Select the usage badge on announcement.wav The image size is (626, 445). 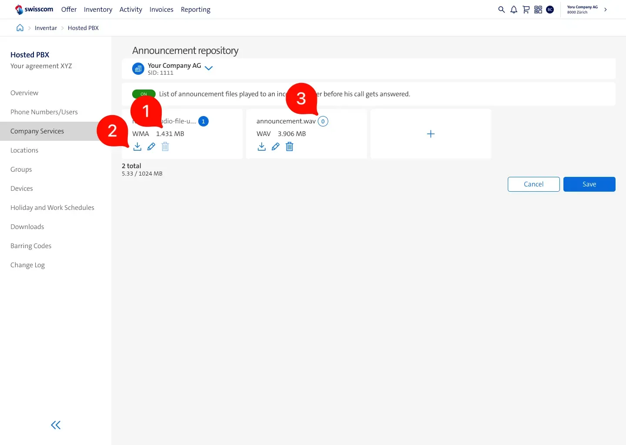point(323,121)
